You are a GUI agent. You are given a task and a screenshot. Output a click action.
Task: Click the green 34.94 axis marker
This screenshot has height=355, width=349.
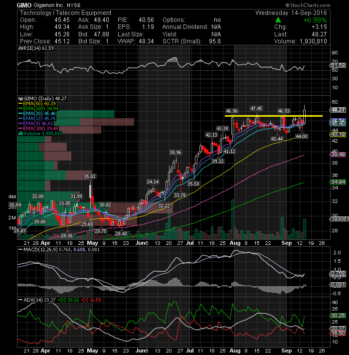tap(338, 182)
